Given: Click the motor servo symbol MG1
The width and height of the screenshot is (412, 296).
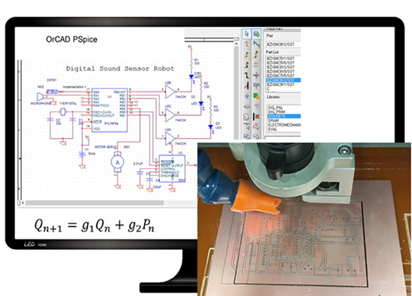Looking at the screenshot, I should [x=117, y=164].
